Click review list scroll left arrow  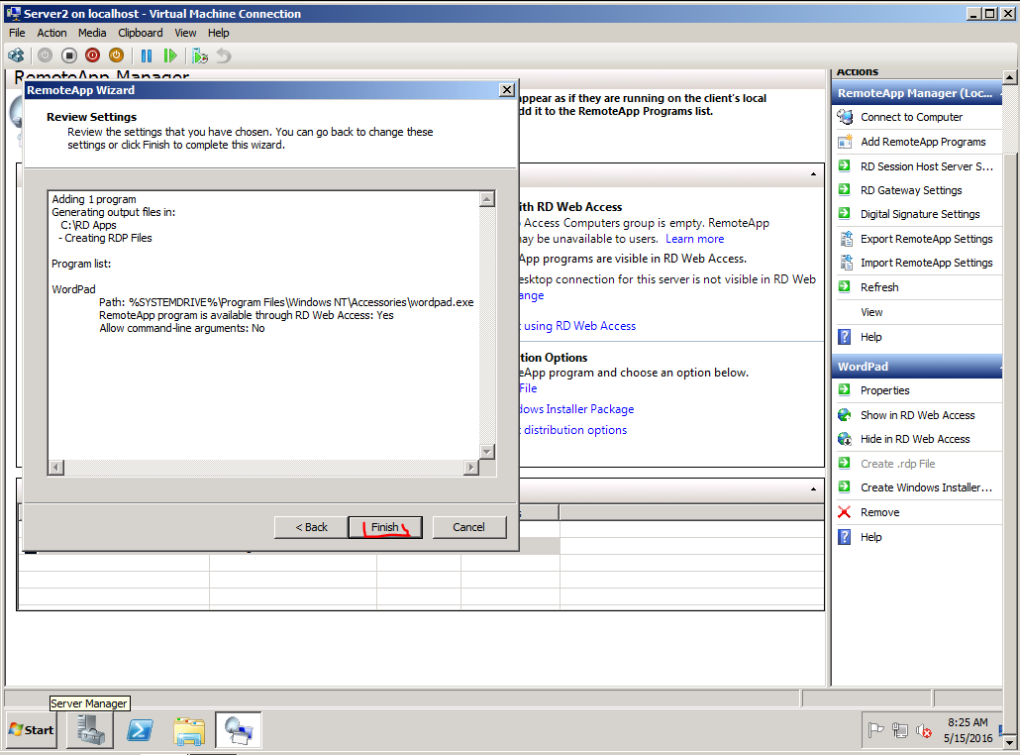point(56,468)
